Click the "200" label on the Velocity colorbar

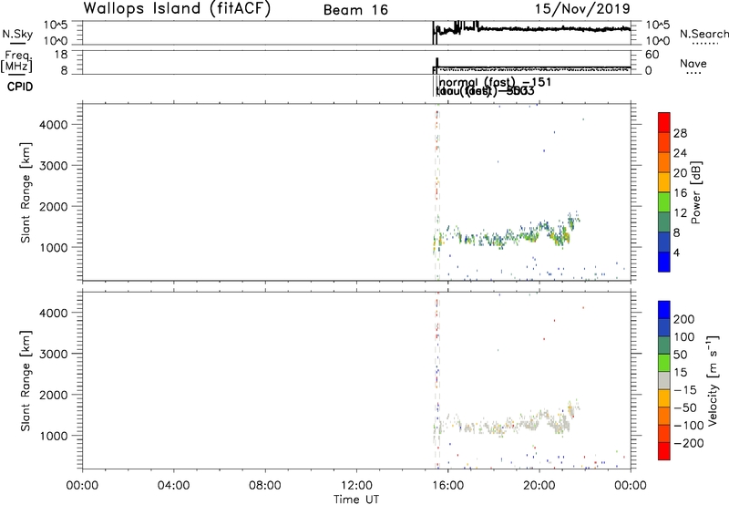[x=684, y=319]
